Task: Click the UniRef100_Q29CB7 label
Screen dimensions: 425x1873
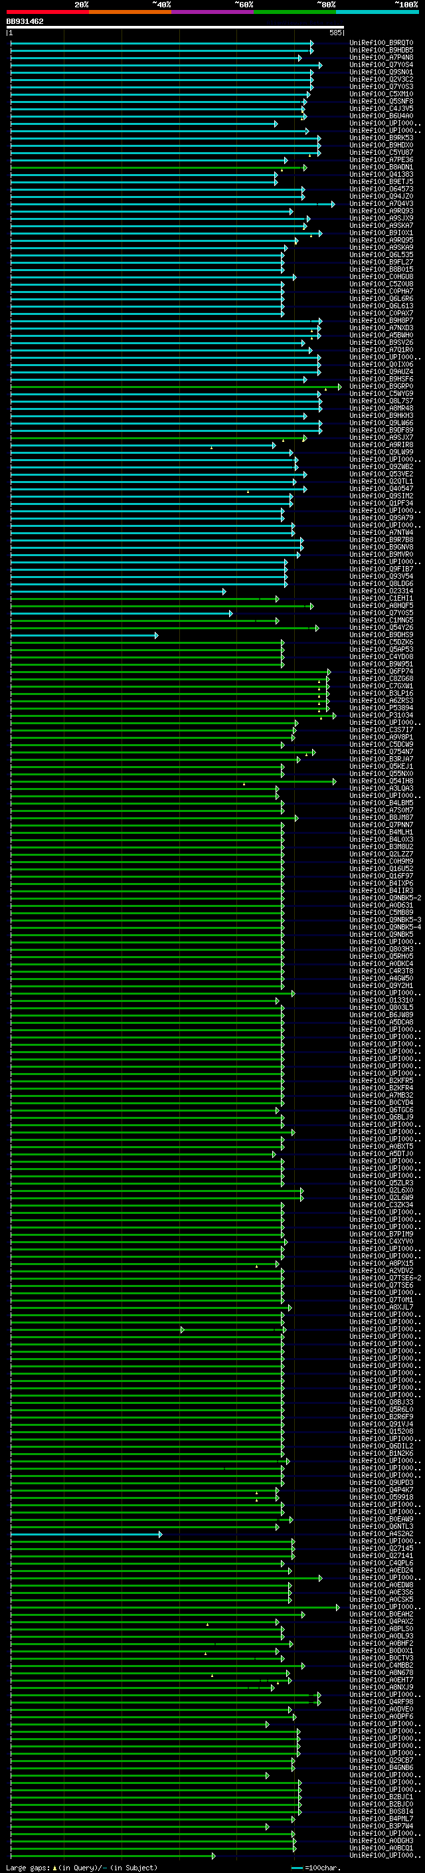Action: [381, 1760]
